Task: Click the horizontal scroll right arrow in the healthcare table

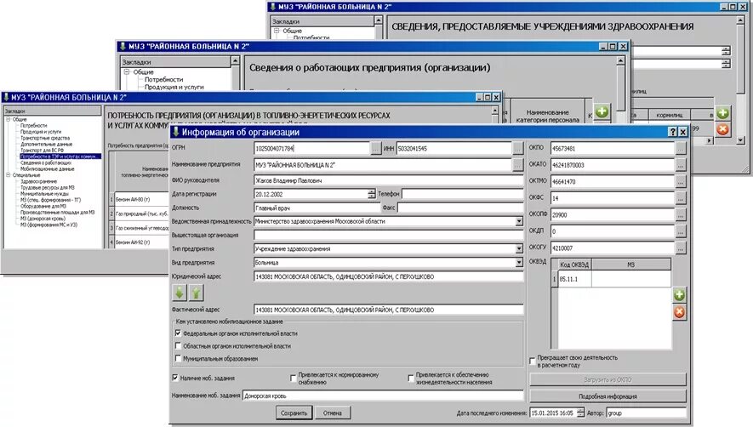Action: click(710, 140)
